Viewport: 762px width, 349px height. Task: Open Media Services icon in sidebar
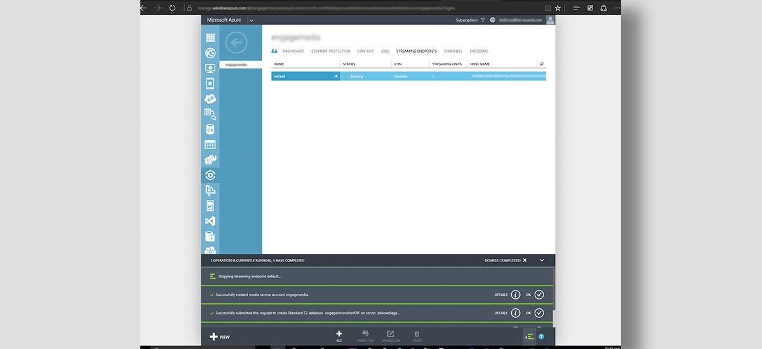click(210, 175)
